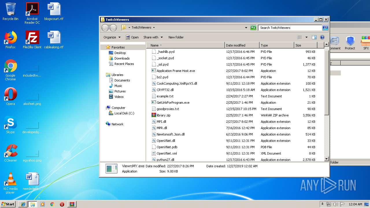
Task: Refresh the TwitchViewers folder view
Action: pos(253,28)
